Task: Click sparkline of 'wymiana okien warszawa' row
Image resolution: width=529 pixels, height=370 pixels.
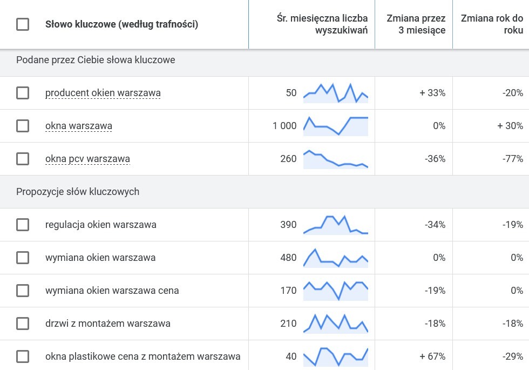Action: pos(336,258)
